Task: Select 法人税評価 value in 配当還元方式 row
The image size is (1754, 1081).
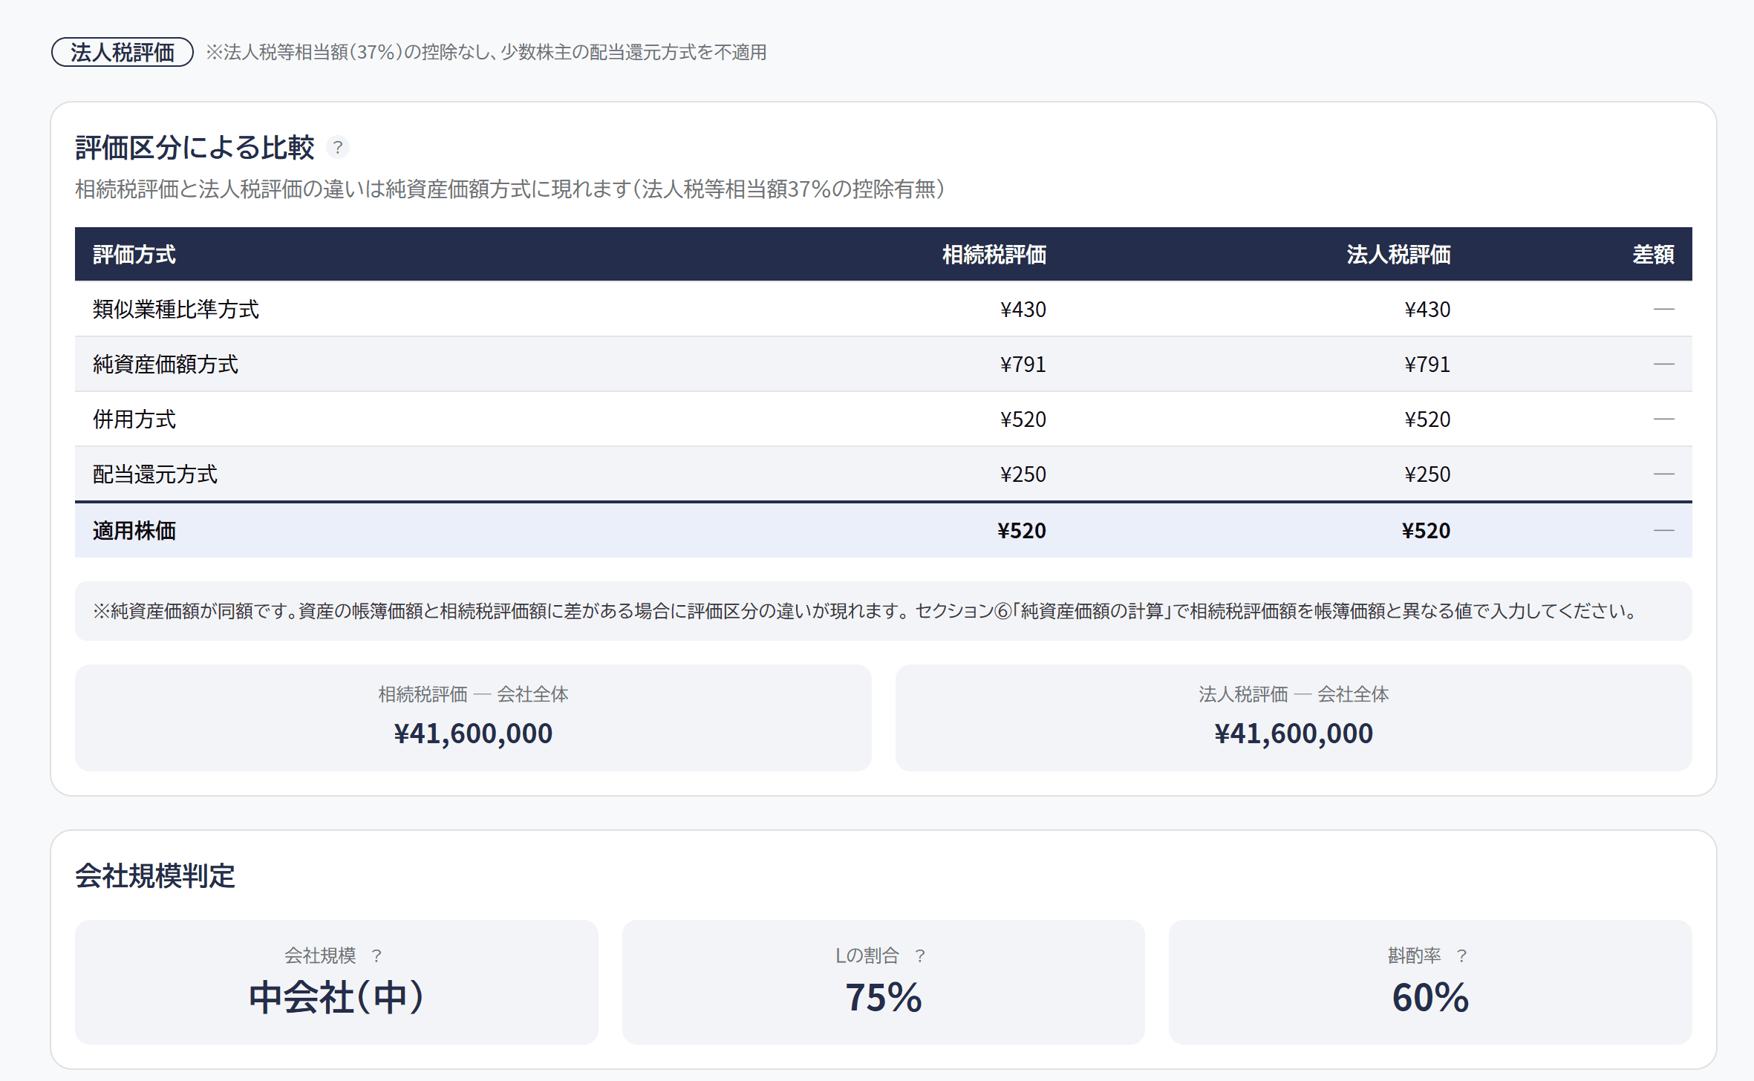Action: pyautogui.click(x=1427, y=474)
